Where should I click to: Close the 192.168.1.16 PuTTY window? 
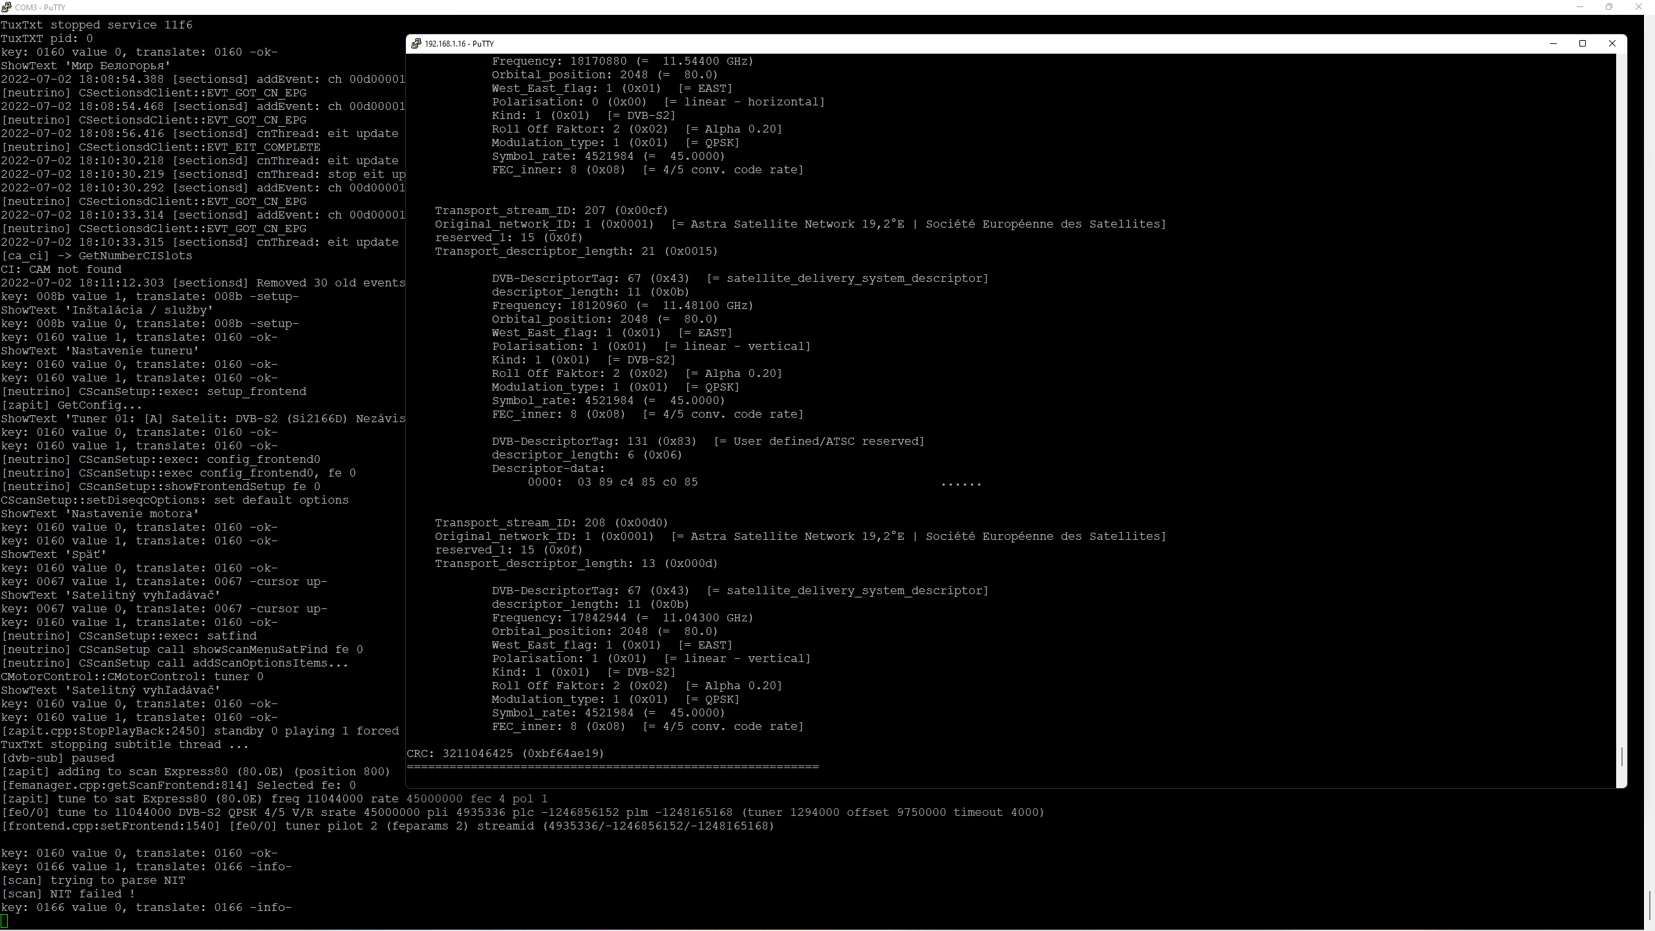click(1612, 43)
